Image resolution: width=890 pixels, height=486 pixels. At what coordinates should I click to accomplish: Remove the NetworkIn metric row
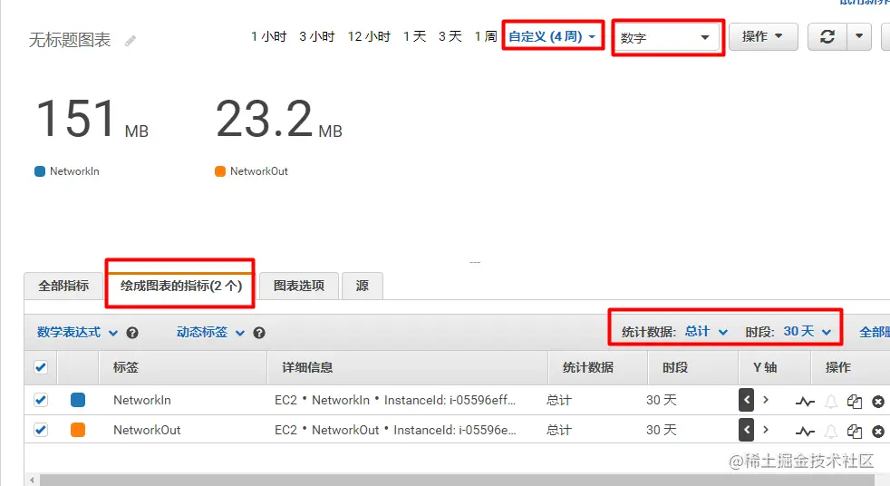click(x=878, y=402)
